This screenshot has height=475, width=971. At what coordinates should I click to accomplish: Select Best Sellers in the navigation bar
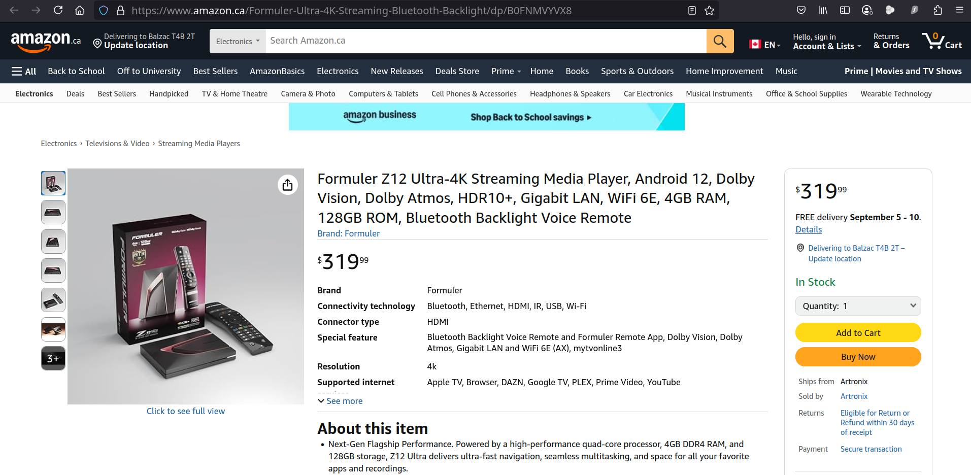click(x=215, y=72)
